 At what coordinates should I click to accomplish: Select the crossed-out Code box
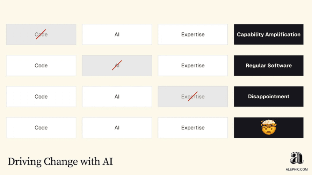[41, 35]
